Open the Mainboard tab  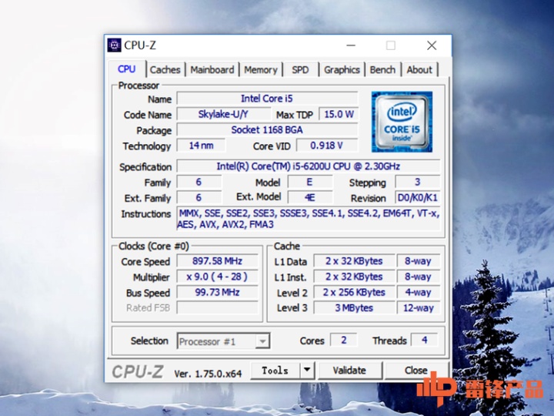coord(212,69)
